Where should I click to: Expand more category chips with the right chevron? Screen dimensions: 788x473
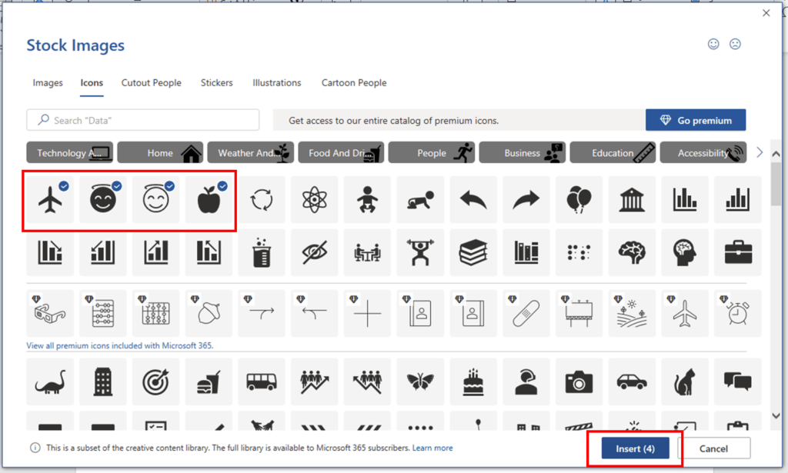[759, 152]
